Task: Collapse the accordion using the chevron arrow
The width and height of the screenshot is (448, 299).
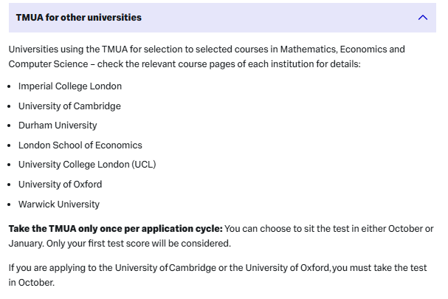Action: tap(422, 17)
